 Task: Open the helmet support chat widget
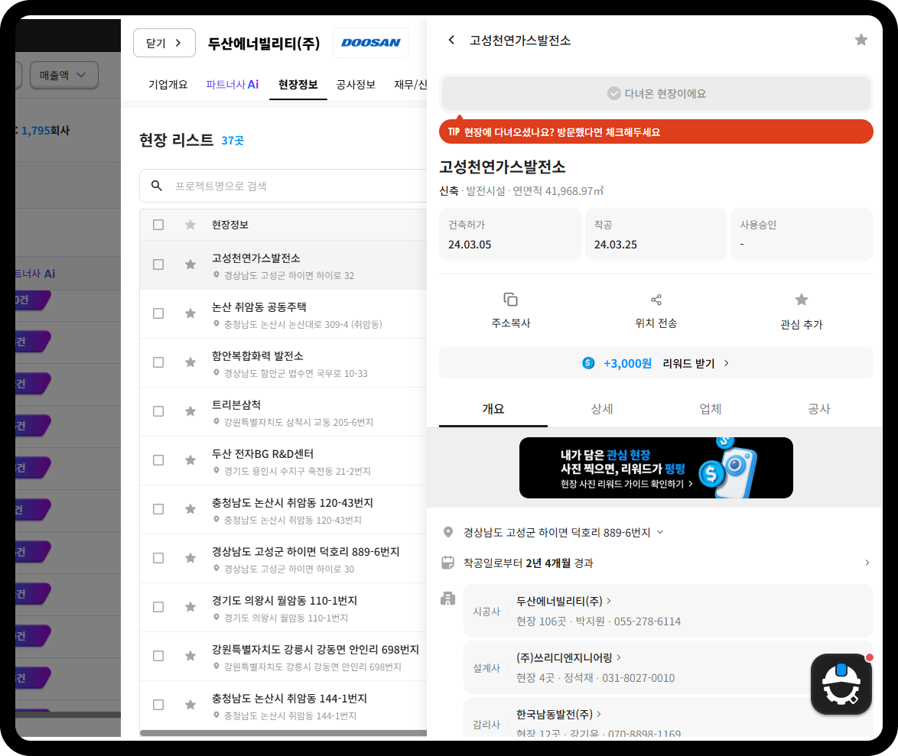[x=841, y=684]
